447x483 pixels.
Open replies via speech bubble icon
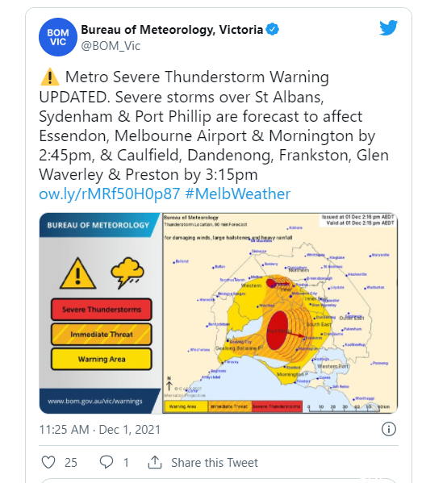click(107, 462)
